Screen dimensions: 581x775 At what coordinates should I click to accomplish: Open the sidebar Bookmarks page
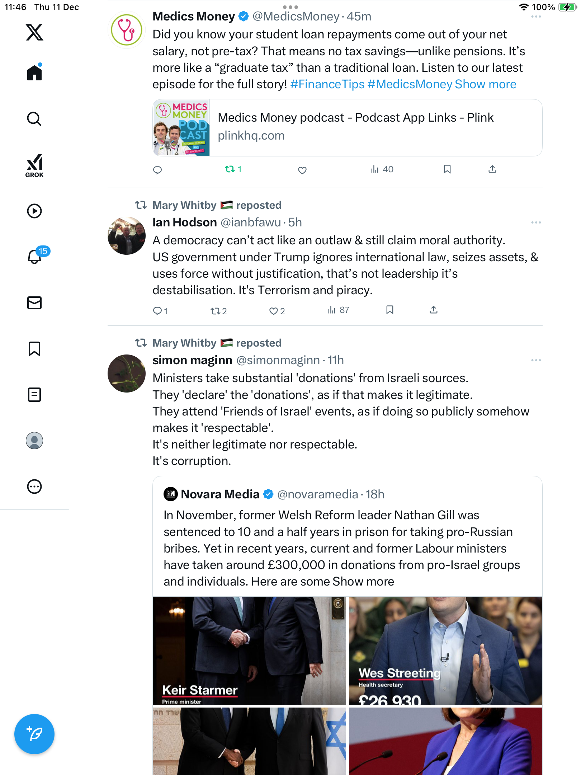[34, 349]
